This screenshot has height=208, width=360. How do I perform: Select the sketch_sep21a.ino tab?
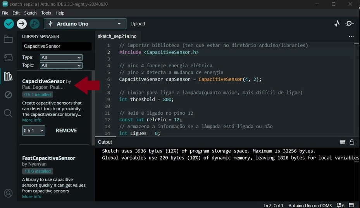[117, 36]
